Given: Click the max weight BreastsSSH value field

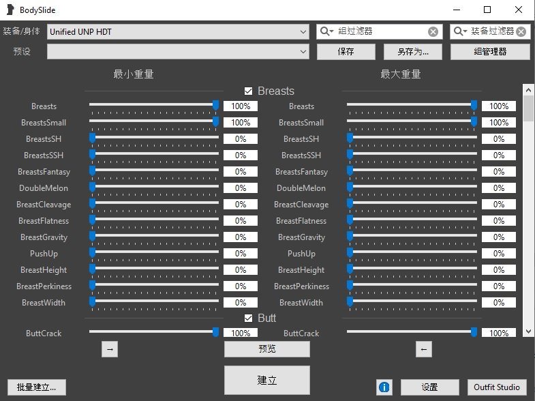Looking at the screenshot, I should (x=499, y=155).
